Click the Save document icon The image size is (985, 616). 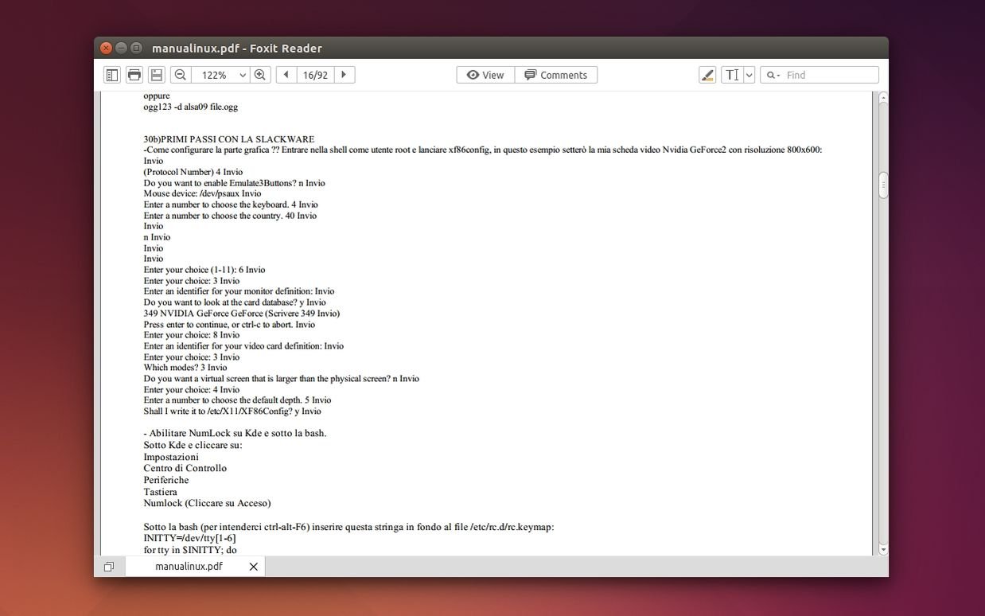pyautogui.click(x=157, y=75)
